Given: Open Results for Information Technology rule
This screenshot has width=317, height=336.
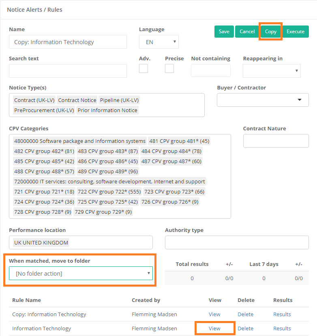Looking at the screenshot, I should [282, 328].
